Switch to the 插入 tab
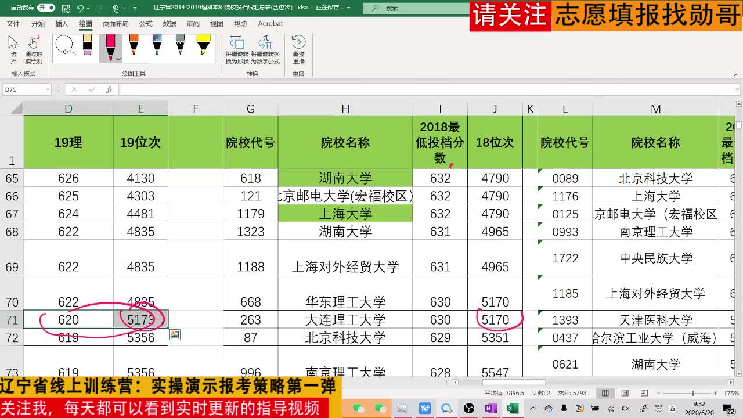The width and height of the screenshot is (743, 418). [62, 24]
